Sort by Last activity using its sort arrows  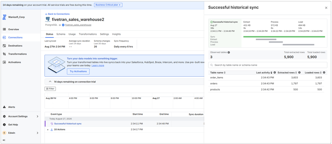271,72
